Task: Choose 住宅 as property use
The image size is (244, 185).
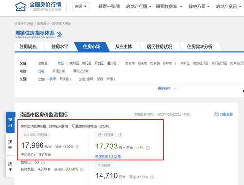Action: pos(41,71)
